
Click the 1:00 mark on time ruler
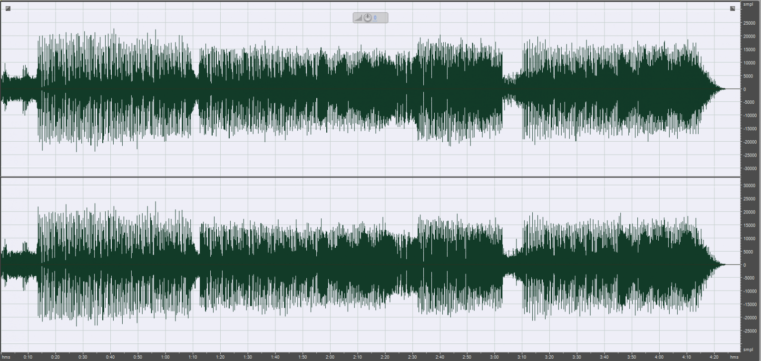[x=165, y=357]
